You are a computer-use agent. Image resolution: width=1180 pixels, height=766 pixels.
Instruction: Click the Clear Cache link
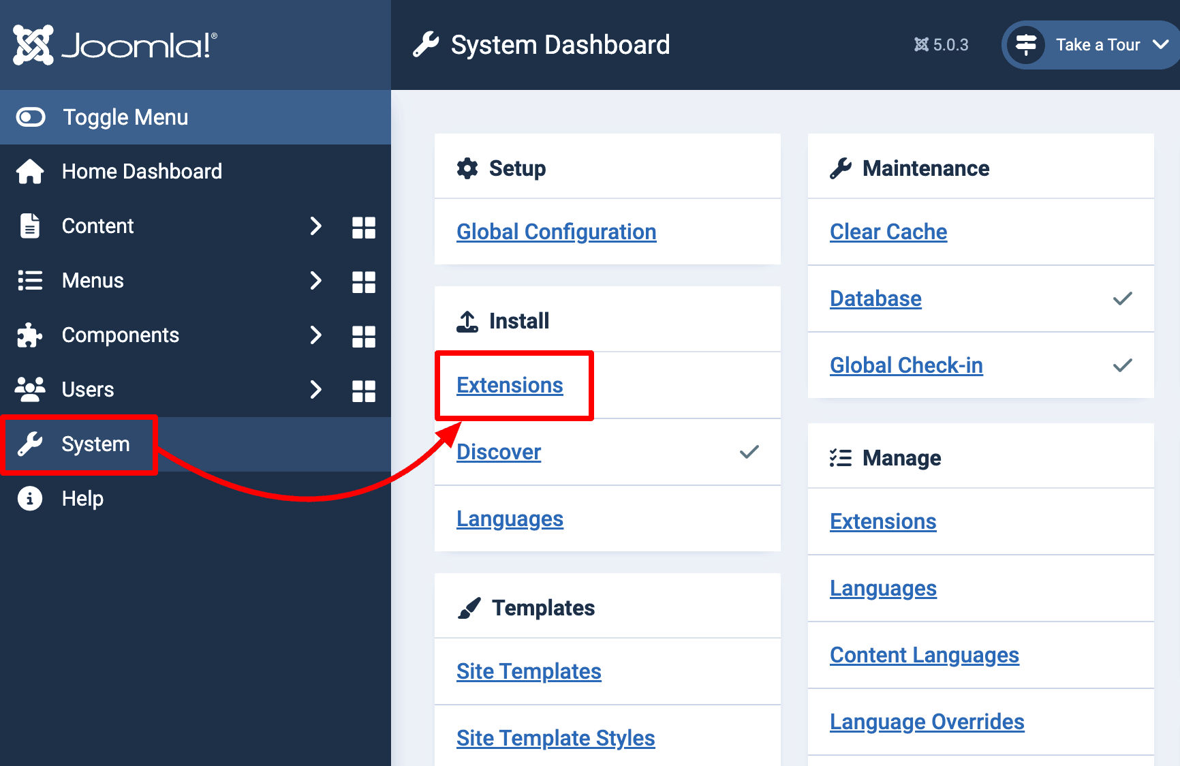(x=888, y=232)
